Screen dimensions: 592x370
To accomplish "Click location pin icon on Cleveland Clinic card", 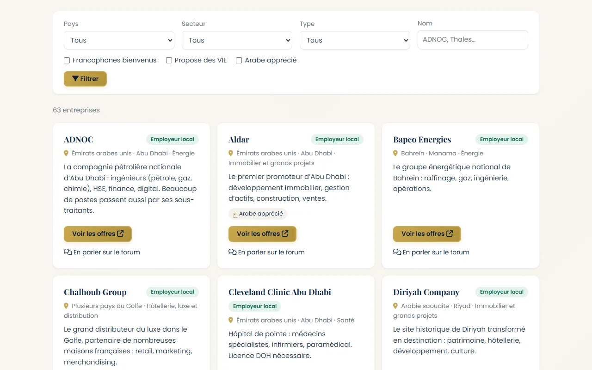I will pos(231,320).
